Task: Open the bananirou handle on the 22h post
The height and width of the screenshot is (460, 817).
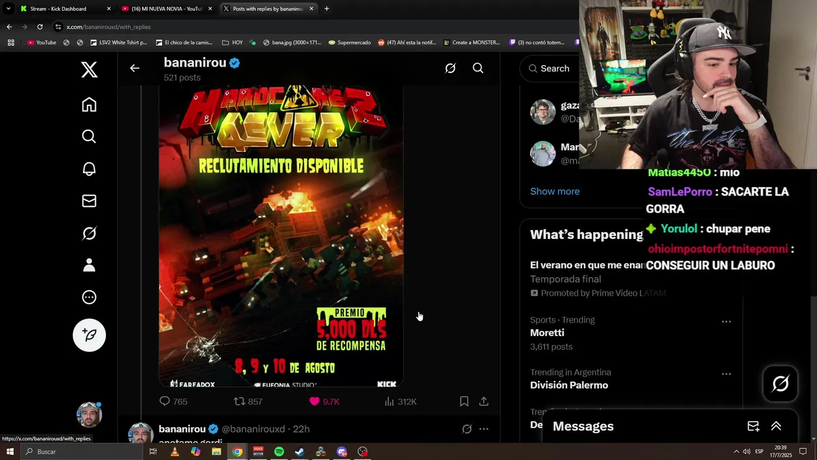Action: coord(255,429)
